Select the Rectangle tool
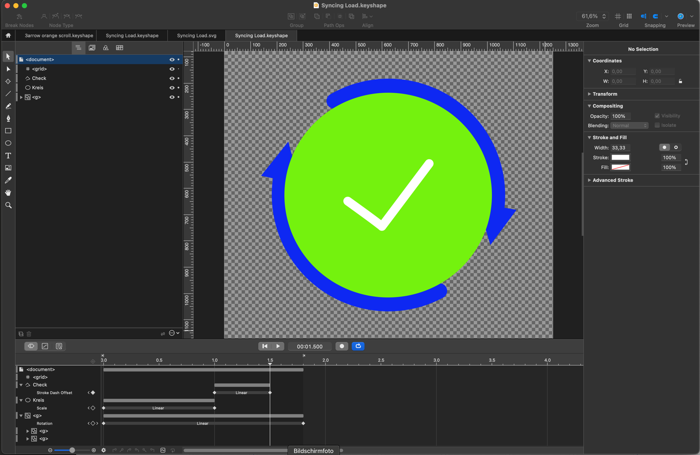Viewport: 700px width, 455px height. (8, 131)
